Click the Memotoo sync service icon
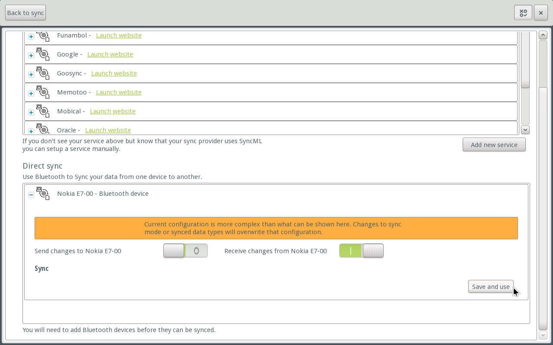553x345 pixels. point(43,92)
